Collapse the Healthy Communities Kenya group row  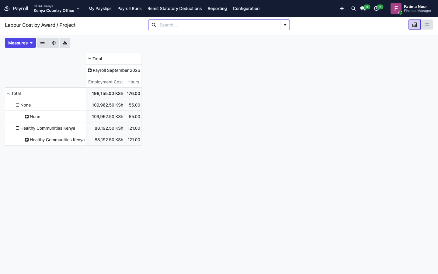coord(46,128)
